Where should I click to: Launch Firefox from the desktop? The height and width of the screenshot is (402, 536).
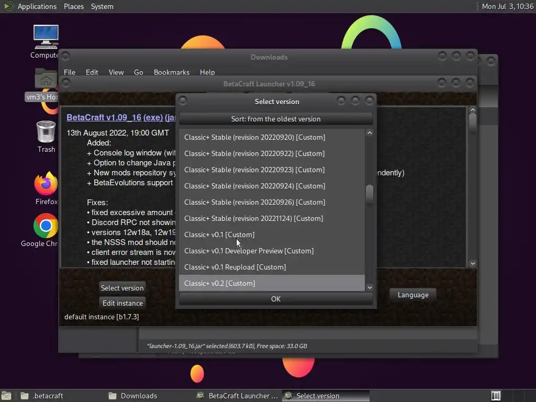[x=46, y=184]
